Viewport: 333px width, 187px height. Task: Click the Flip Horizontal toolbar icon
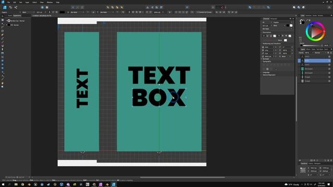pos(148,7)
